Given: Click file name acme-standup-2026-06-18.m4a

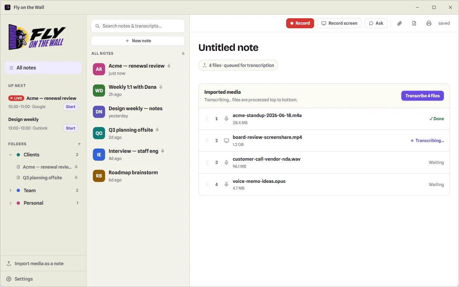Looking at the screenshot, I should pyautogui.click(x=267, y=115).
